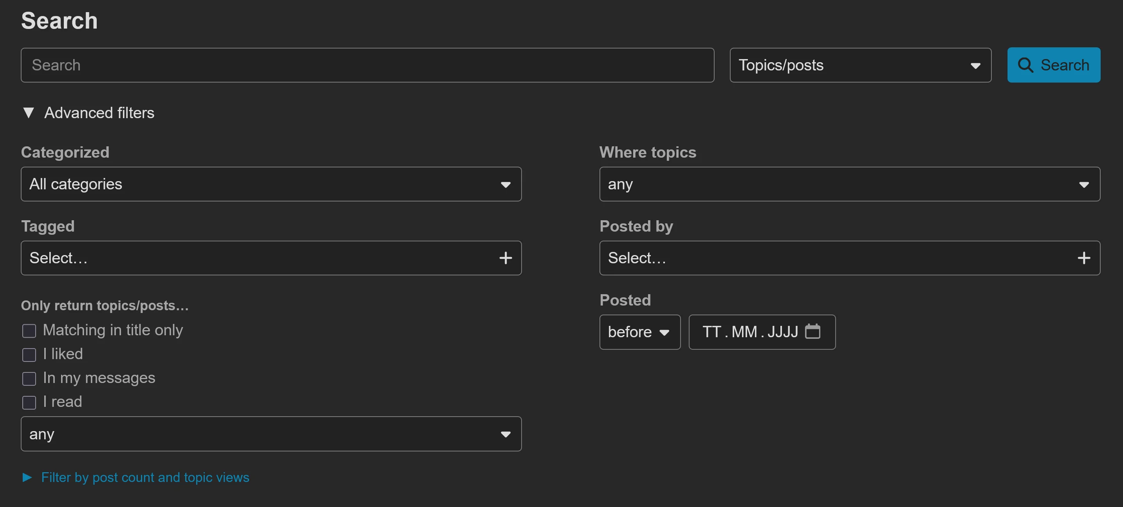
Task: Check the I liked checkbox
Action: (29, 354)
